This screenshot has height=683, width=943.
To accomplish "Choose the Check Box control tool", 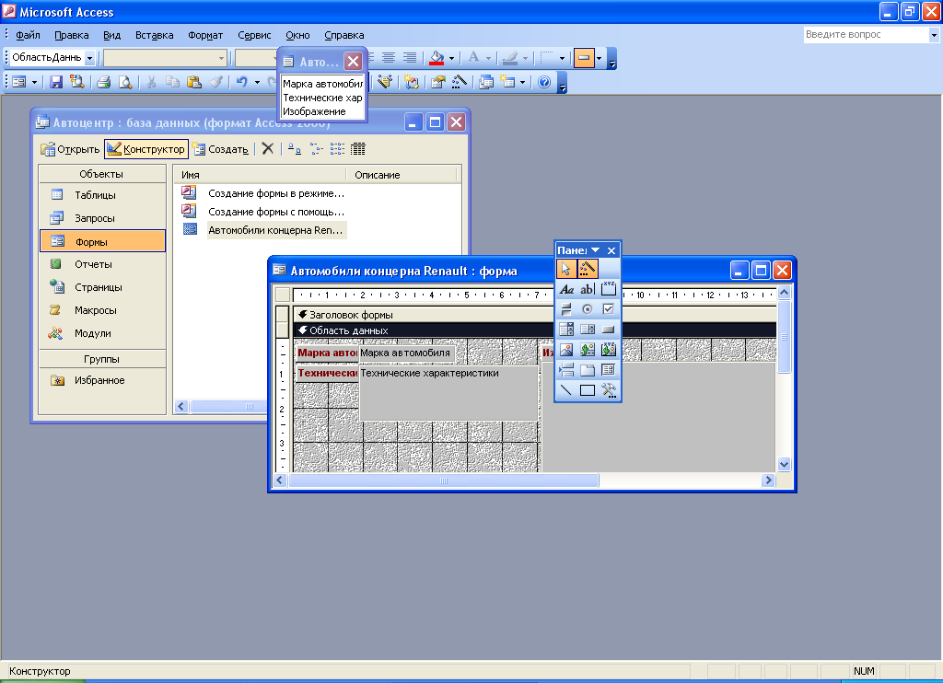I will 609,309.
